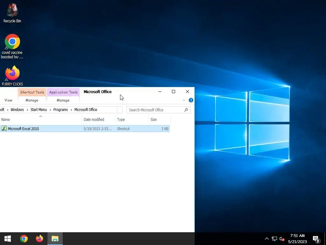Click the search magnifier icon in Explorer
The image size is (326, 245).
(186, 110)
